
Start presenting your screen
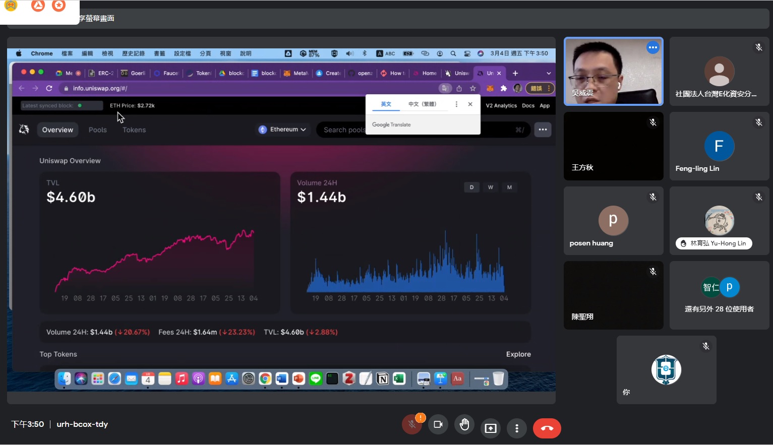pyautogui.click(x=491, y=428)
